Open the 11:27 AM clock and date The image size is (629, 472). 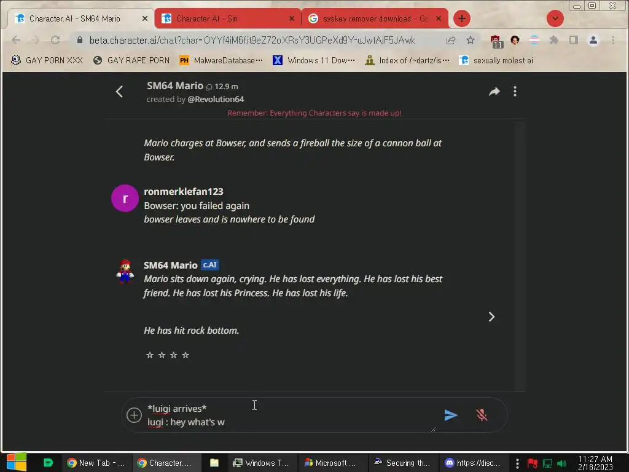point(595,463)
